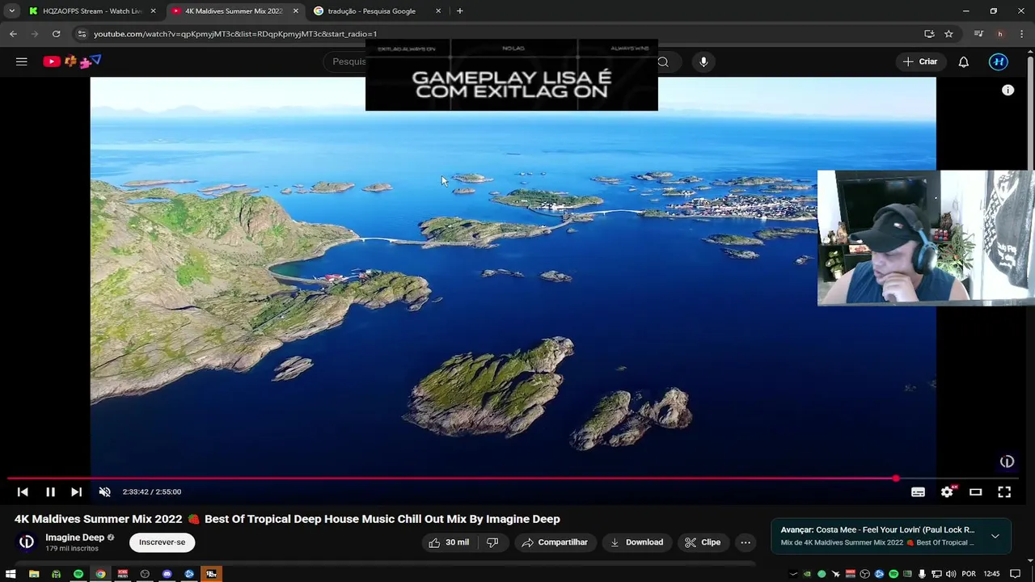
Task: Switch to tradução Pesquisa Google tab
Action: click(370, 11)
